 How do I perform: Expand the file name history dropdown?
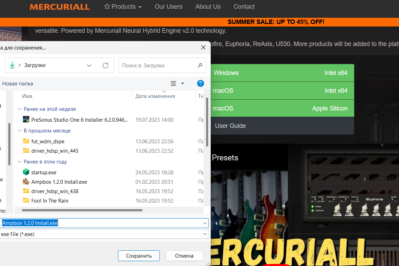coord(205,223)
